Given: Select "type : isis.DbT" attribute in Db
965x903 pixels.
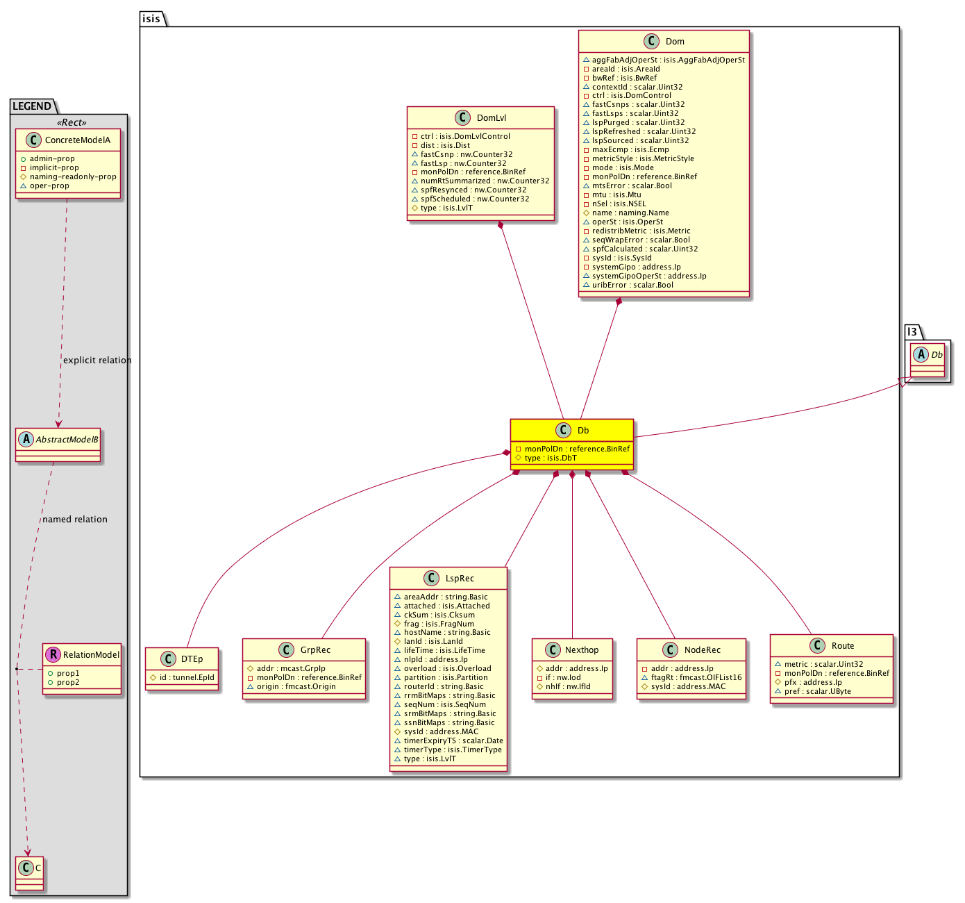Looking at the screenshot, I should click(x=551, y=458).
